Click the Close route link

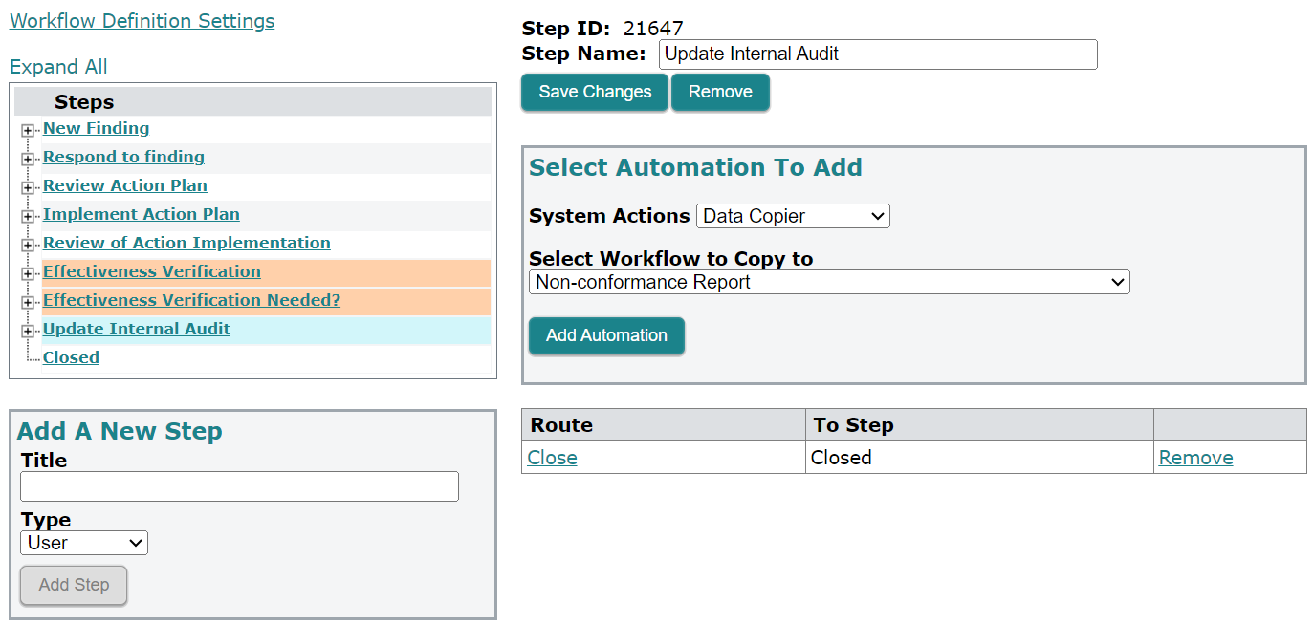coord(552,457)
